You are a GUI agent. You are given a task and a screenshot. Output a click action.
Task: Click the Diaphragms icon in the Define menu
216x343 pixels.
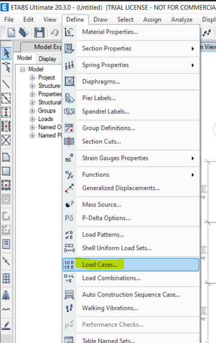pos(70,81)
